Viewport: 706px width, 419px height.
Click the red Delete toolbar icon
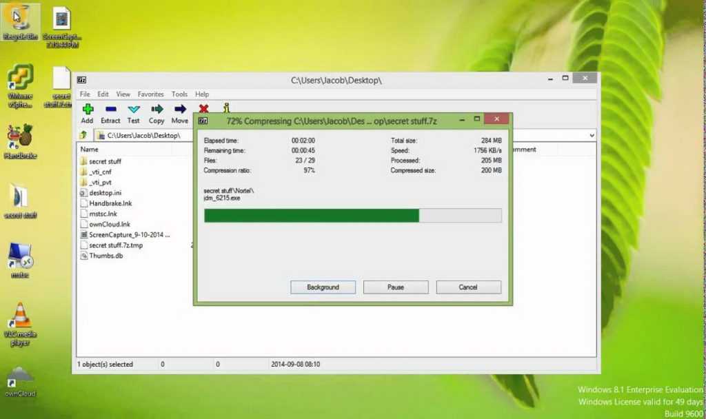click(x=203, y=108)
